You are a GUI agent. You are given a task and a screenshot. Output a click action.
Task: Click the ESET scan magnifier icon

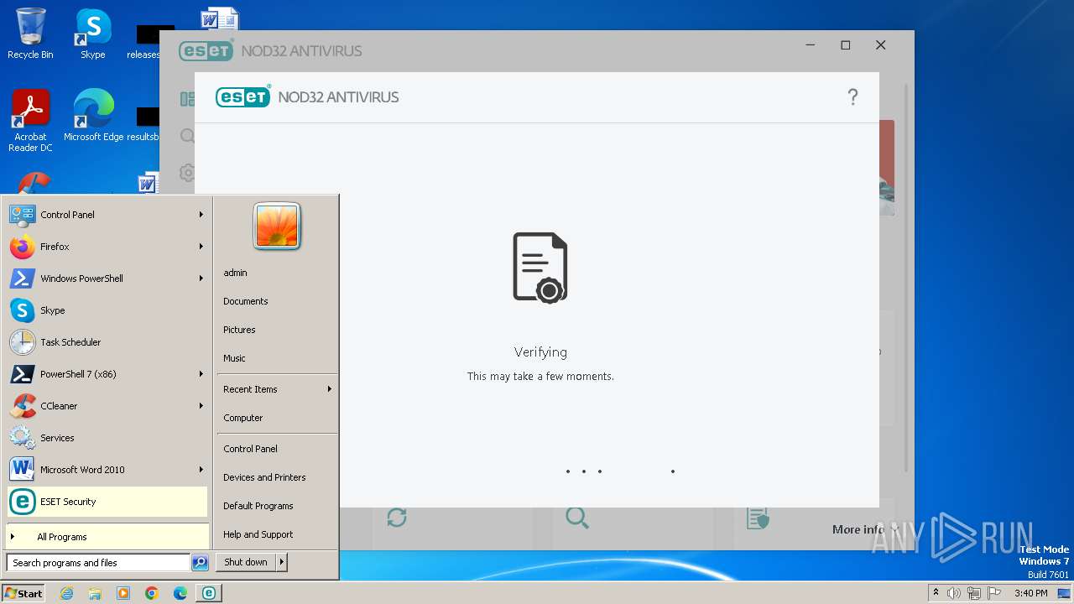click(x=577, y=518)
